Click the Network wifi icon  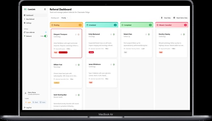pyautogui.click(x=25, y=36)
